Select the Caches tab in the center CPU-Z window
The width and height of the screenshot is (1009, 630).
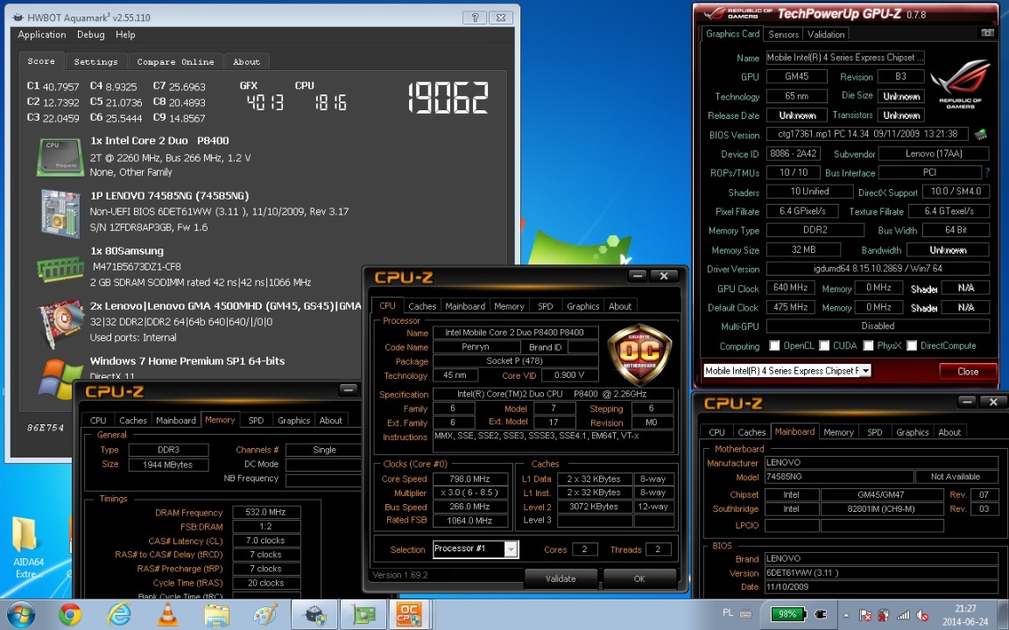click(422, 306)
